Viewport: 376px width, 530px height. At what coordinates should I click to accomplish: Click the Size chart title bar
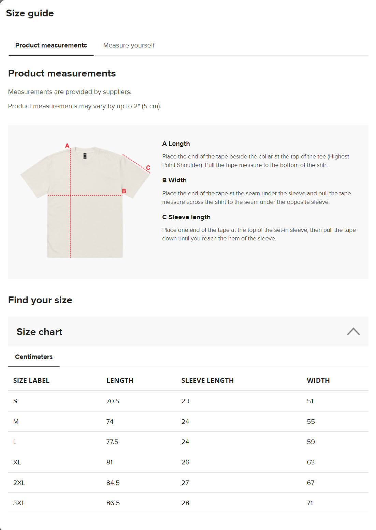tap(40, 332)
